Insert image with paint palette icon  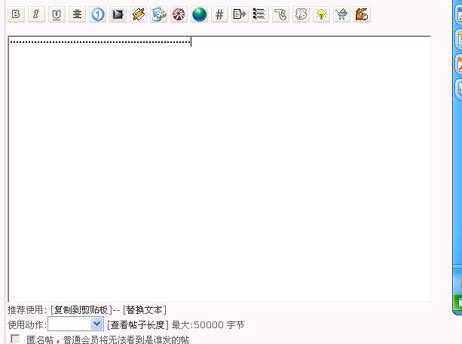[x=158, y=14]
